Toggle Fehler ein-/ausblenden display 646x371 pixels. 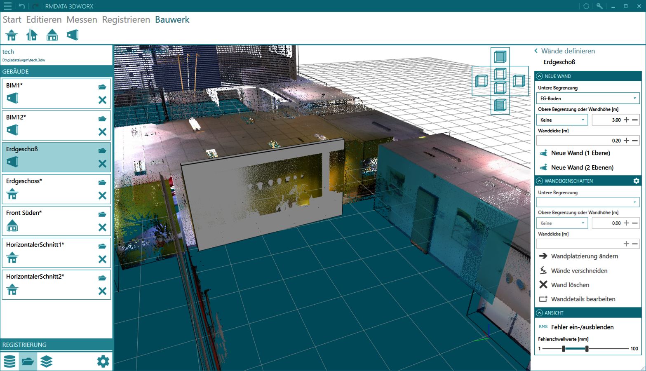(582, 327)
